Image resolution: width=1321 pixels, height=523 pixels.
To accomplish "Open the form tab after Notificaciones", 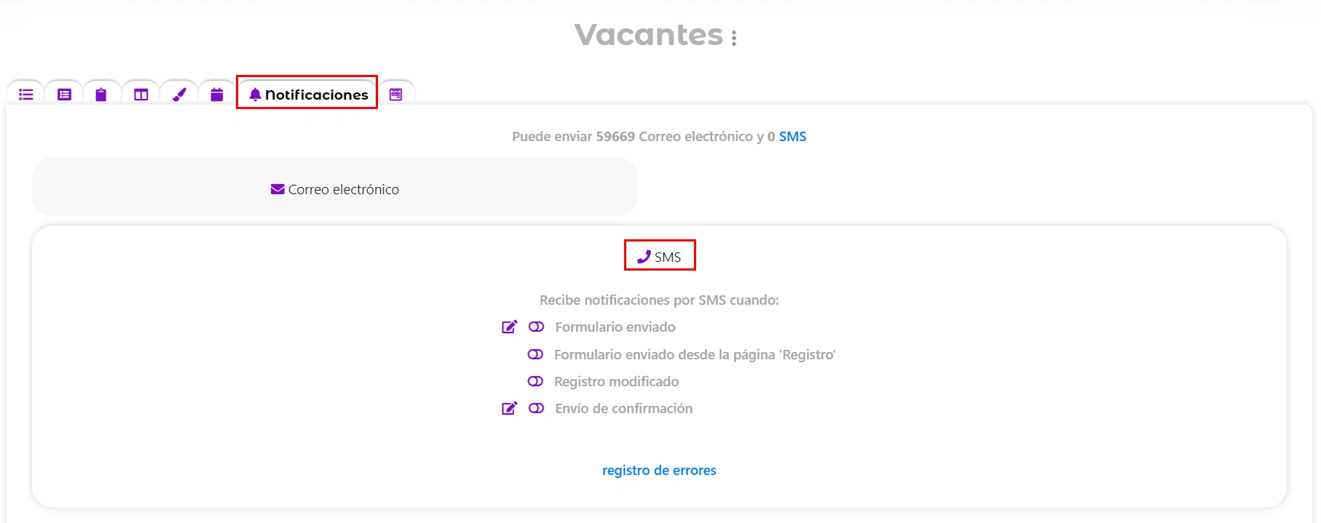I will 396,95.
